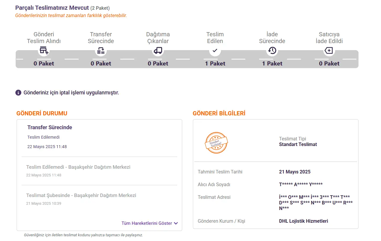Click the GÖNDERİ BİLGİLERİ section header
This screenshot has height=241, width=381.
(x=219, y=113)
